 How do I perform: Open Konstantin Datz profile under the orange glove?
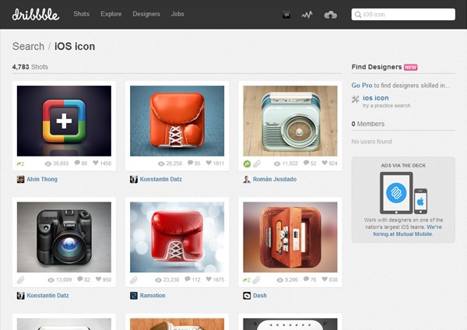[161, 179]
